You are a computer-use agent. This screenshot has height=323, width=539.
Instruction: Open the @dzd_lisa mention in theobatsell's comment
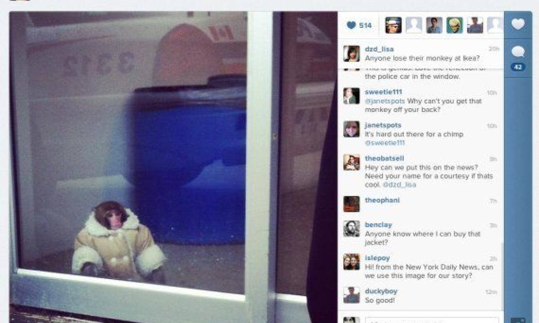[x=399, y=185]
